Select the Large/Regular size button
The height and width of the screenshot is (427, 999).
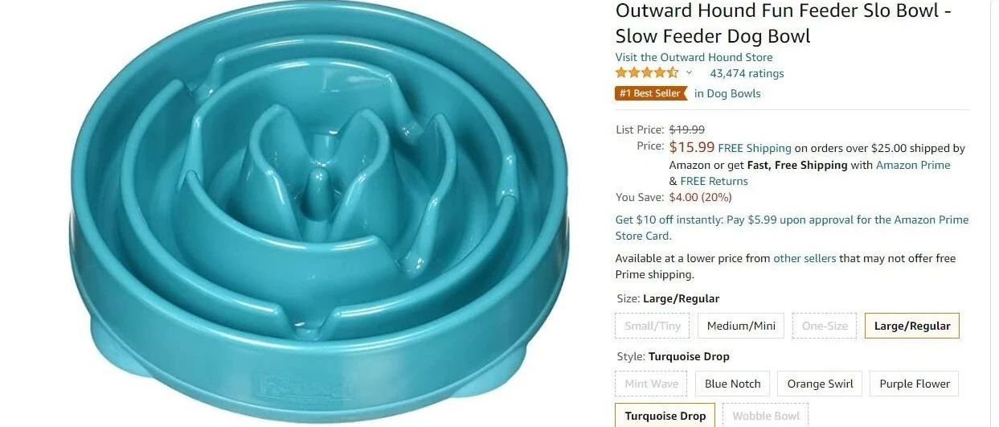[x=912, y=326]
